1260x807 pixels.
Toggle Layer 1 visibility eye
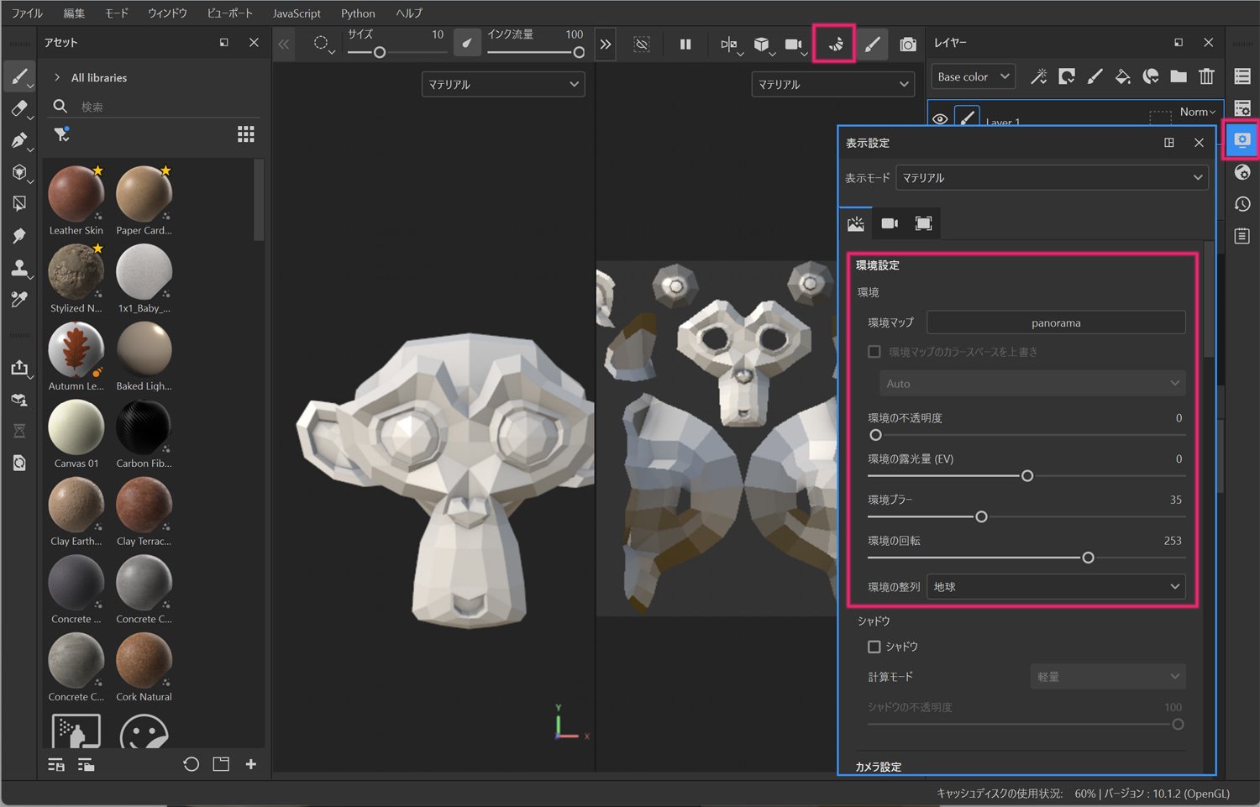[940, 119]
